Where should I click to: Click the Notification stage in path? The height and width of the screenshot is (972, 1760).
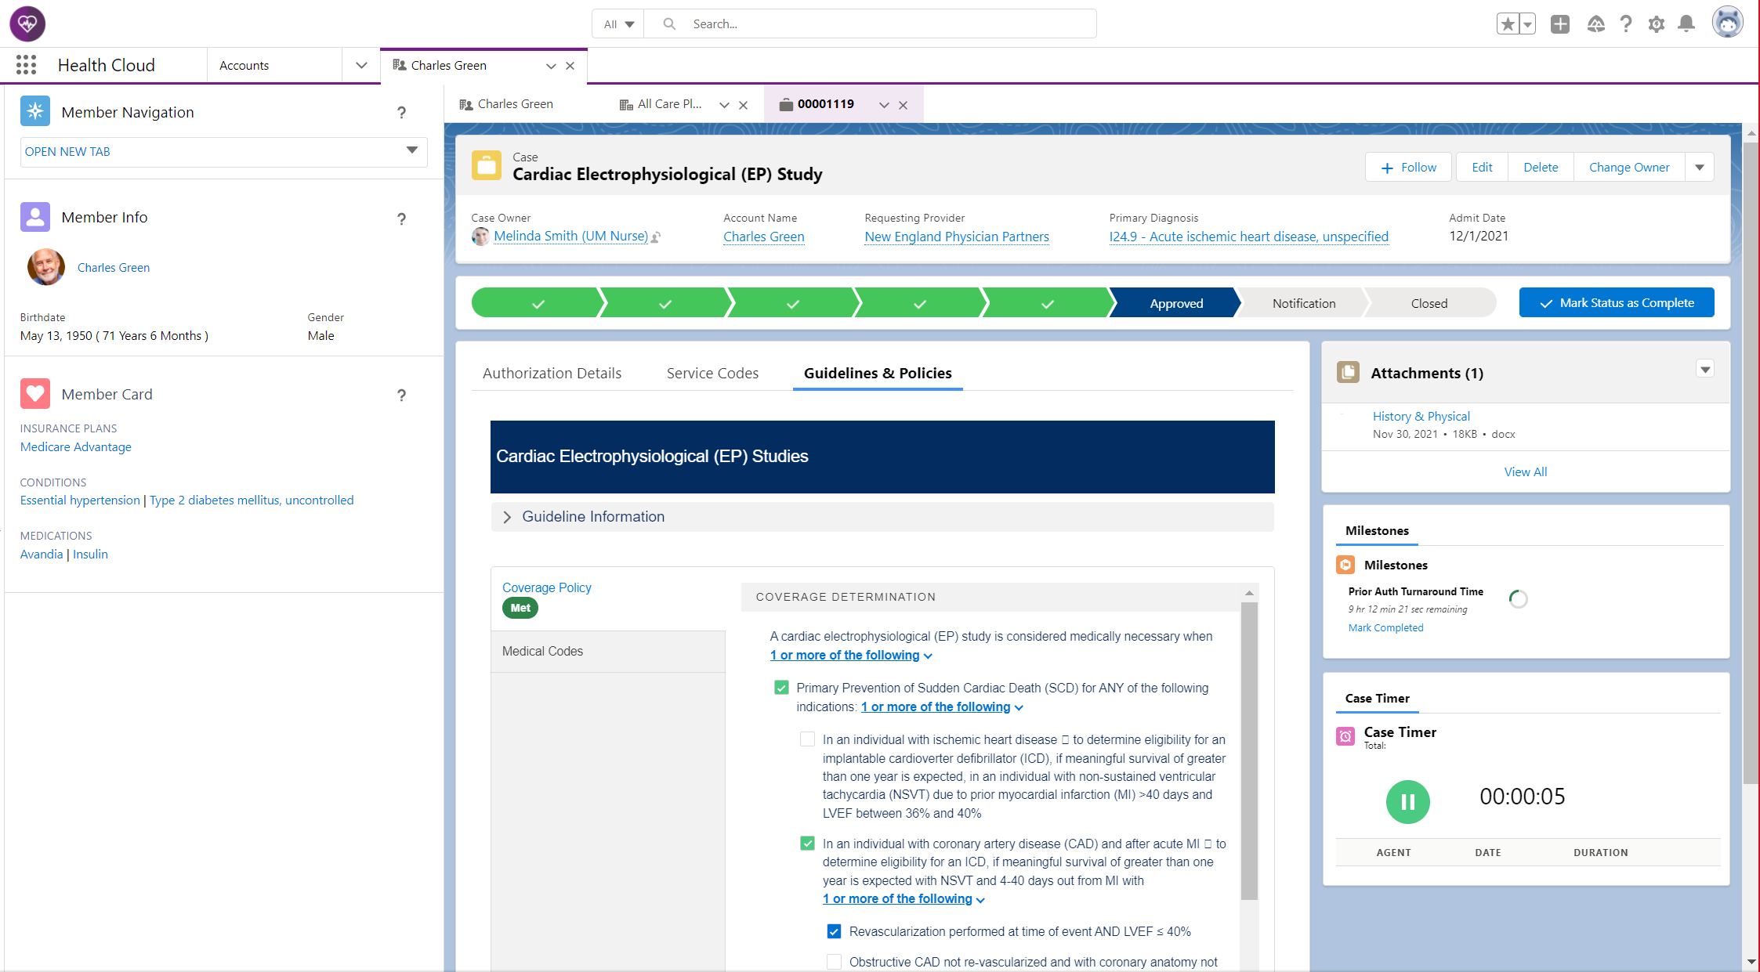(1303, 303)
